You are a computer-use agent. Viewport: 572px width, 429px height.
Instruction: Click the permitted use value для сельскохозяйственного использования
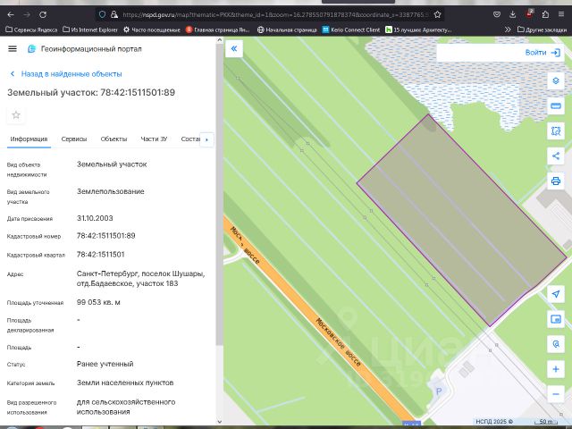pos(126,407)
